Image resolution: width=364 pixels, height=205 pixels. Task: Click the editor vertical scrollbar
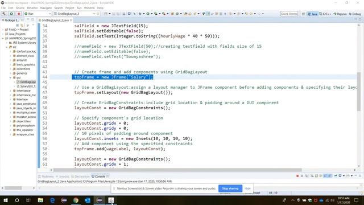(359, 91)
